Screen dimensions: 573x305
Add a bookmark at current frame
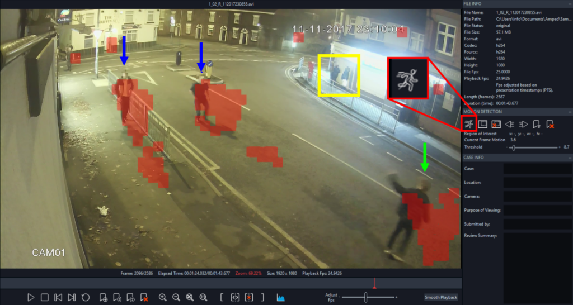[104, 297]
